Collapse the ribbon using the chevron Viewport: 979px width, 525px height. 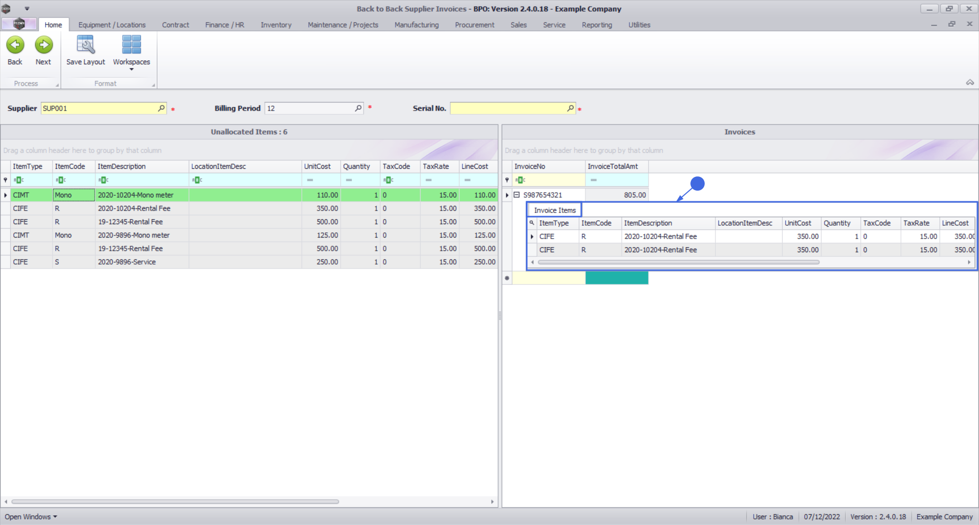click(970, 83)
